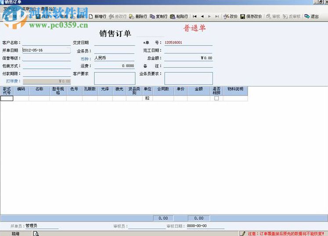Click the 光泽 column header

[105, 91]
